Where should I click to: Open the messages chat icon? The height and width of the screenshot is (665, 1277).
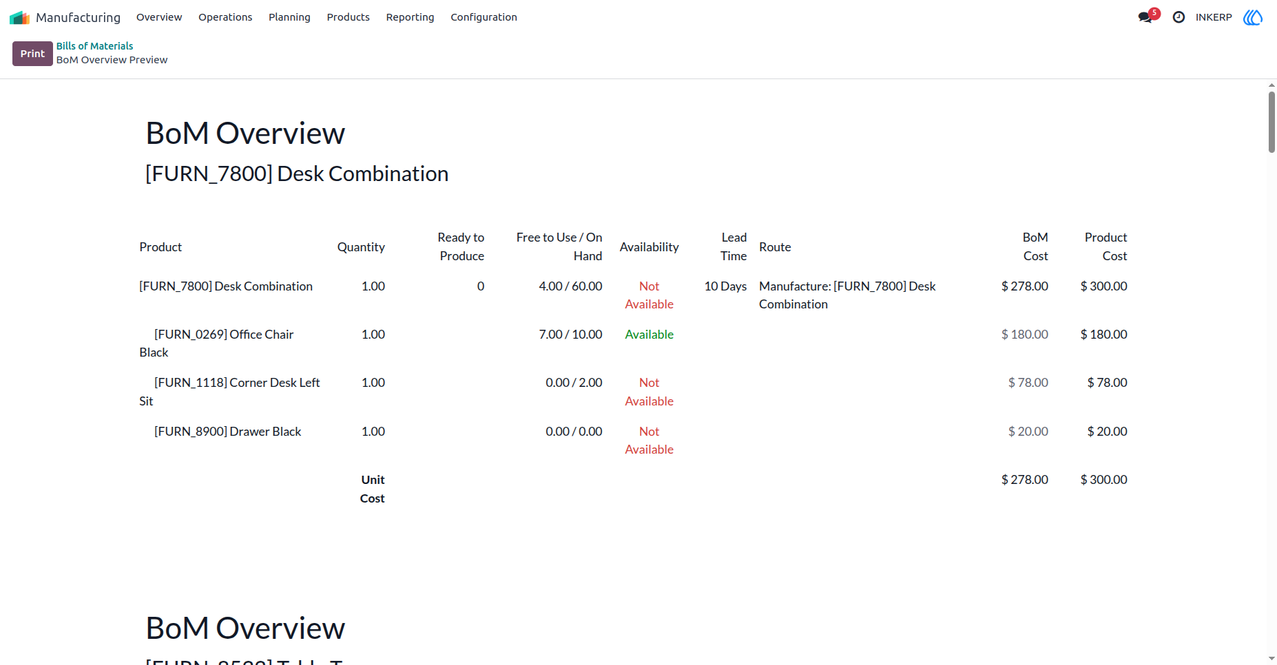[1145, 17]
